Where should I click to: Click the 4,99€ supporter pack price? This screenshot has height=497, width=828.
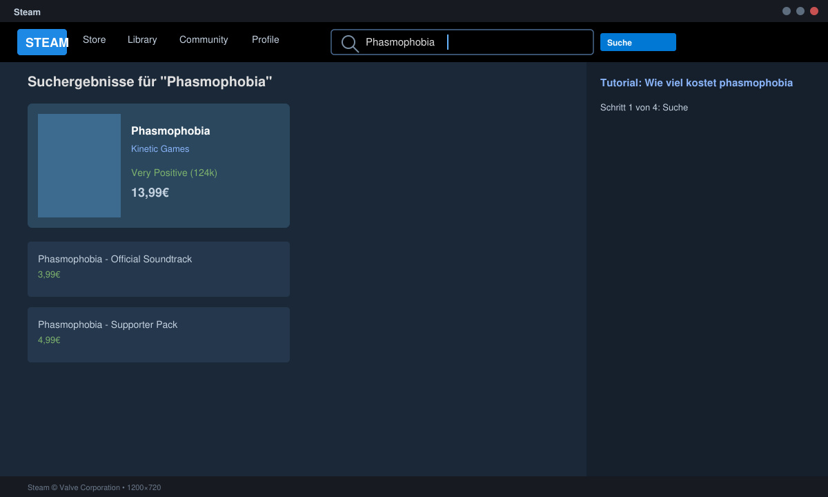(x=49, y=340)
